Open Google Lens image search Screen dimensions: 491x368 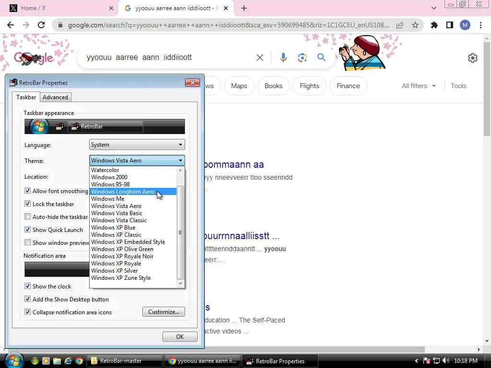[x=302, y=57]
